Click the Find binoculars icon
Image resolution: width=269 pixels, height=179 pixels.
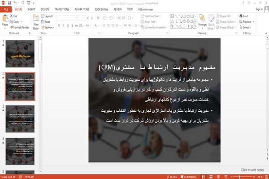(x=241, y=16)
